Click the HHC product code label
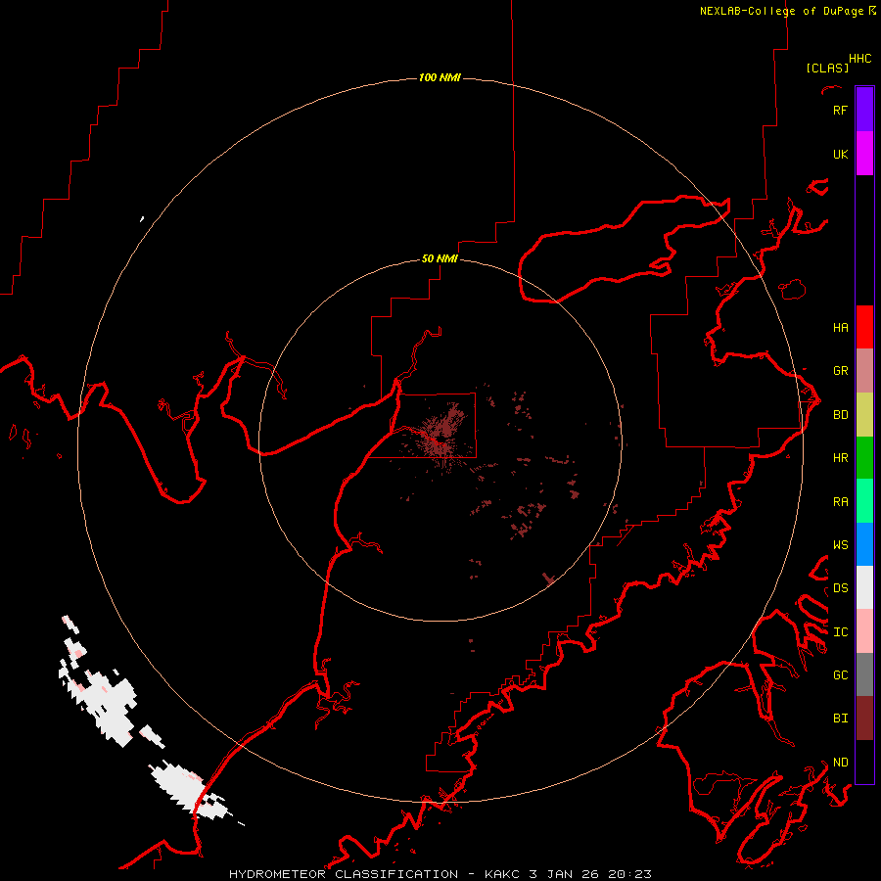The height and width of the screenshot is (881, 881). coord(859,59)
